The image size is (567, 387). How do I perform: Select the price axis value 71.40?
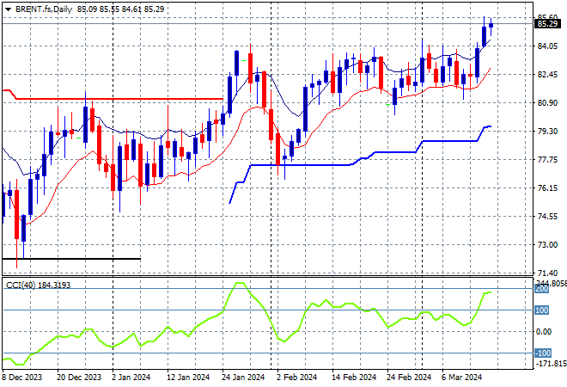(x=547, y=273)
